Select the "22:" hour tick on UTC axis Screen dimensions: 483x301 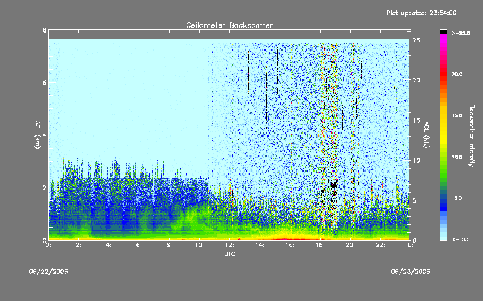[x=380, y=245]
